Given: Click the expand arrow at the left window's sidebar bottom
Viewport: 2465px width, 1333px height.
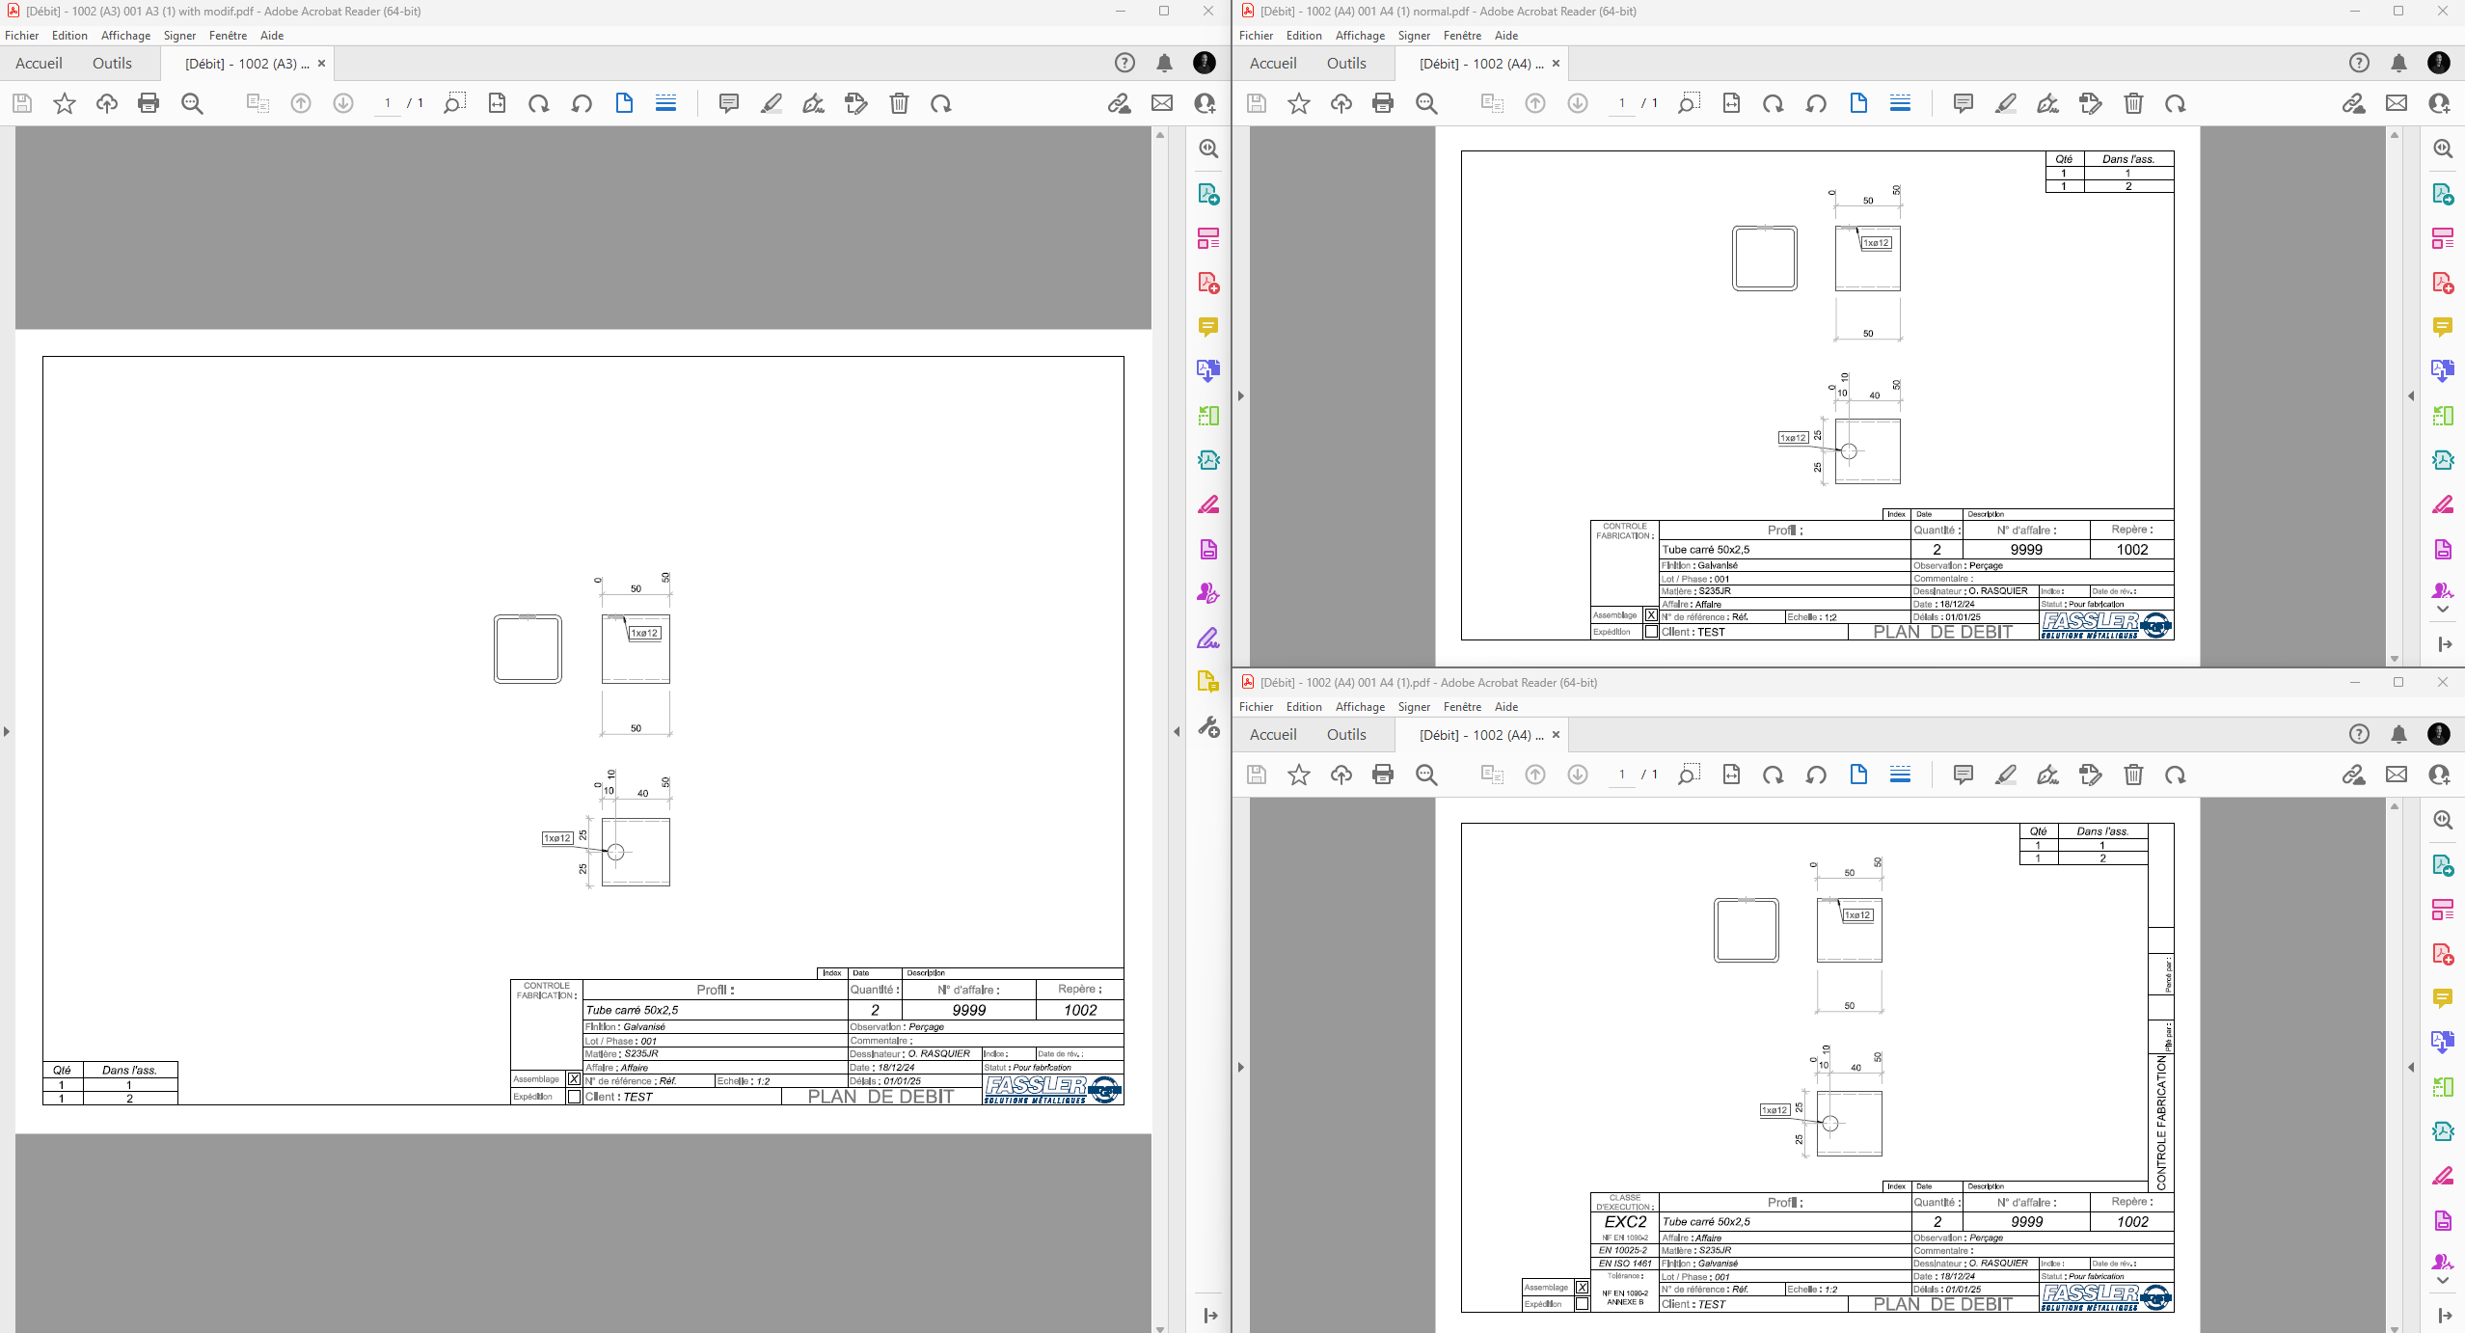Looking at the screenshot, I should (x=1210, y=1316).
